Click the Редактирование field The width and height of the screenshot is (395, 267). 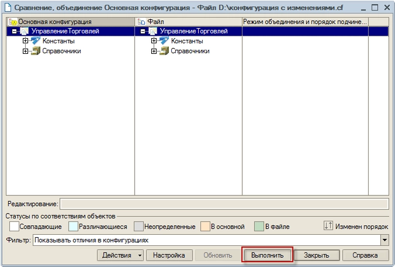[x=224, y=204]
